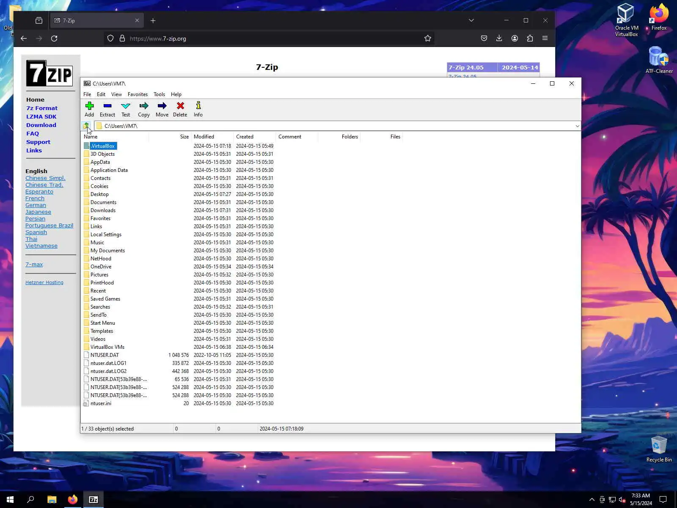Image resolution: width=677 pixels, height=508 pixels.
Task: Open Firefox extensions icon
Action: point(530,39)
